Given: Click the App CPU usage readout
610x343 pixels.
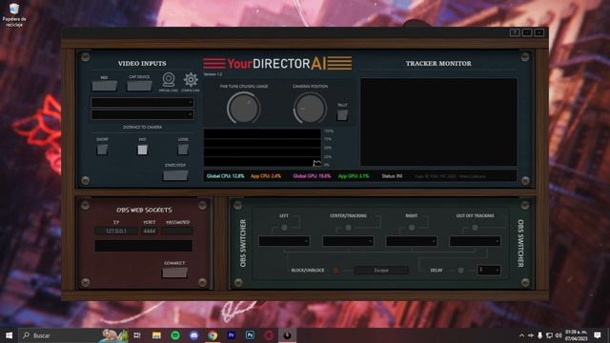Looking at the screenshot, I should tap(266, 176).
